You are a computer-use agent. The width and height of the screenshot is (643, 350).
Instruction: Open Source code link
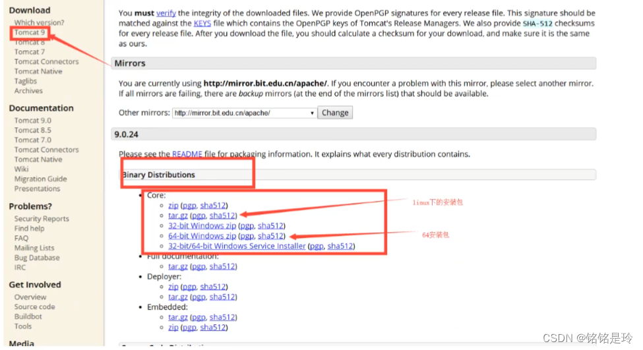pos(34,307)
